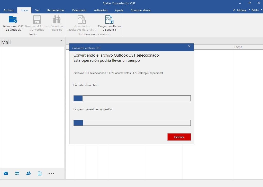Viewport: 263px width, 187px height.
Task: Open Calendar view icon in bottom bar
Action: click(x=17, y=173)
